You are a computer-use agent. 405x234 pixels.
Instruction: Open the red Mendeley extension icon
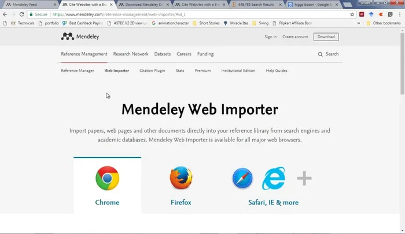[x=362, y=14]
